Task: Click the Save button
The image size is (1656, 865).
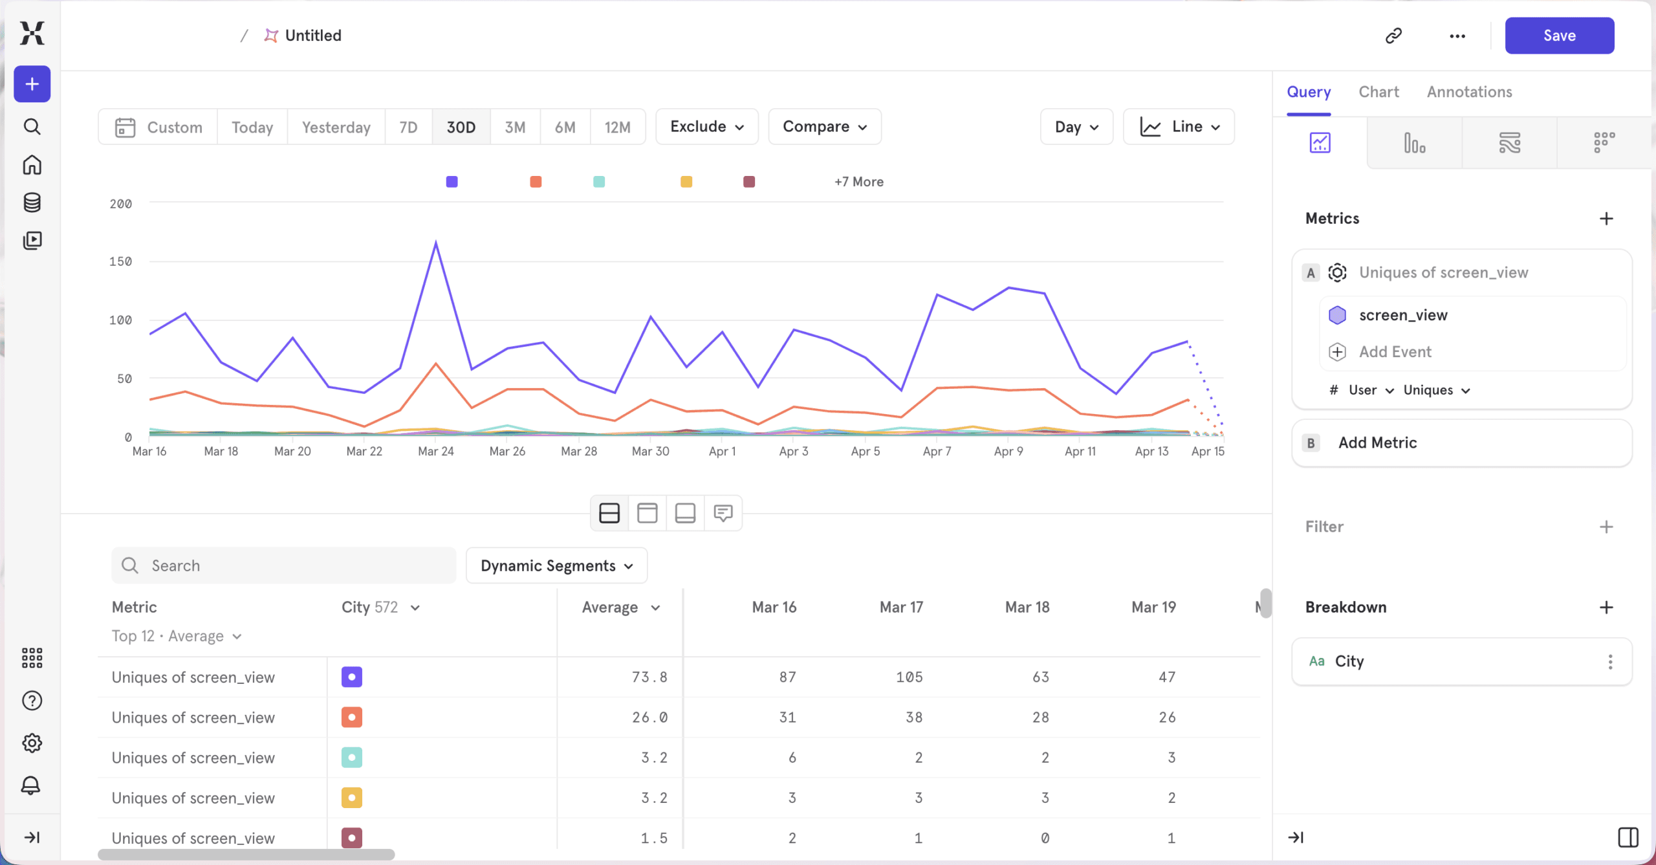Action: click(1559, 36)
